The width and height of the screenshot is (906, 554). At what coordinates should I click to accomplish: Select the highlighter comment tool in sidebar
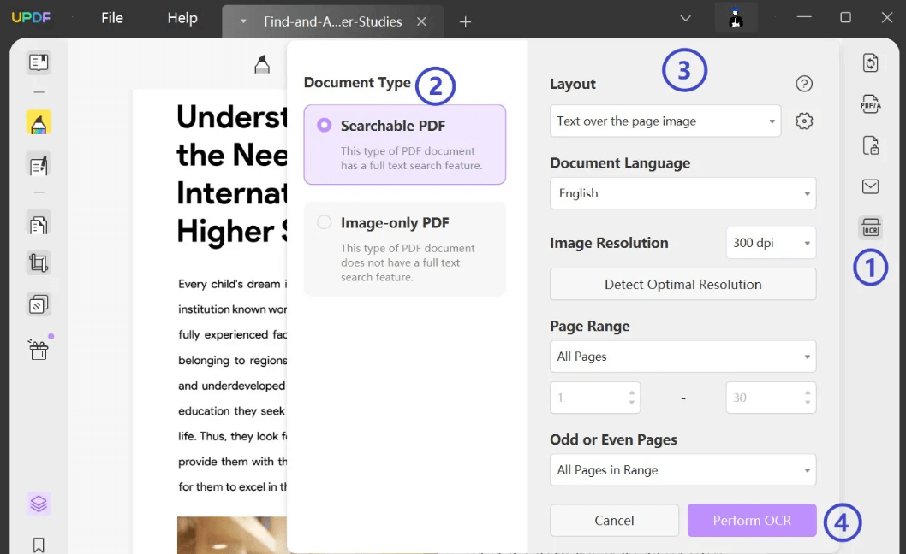point(39,123)
